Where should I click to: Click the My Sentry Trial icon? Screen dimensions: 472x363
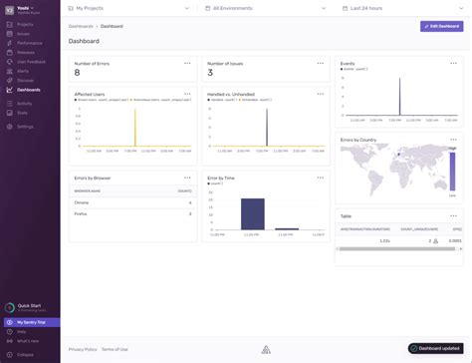[10, 322]
